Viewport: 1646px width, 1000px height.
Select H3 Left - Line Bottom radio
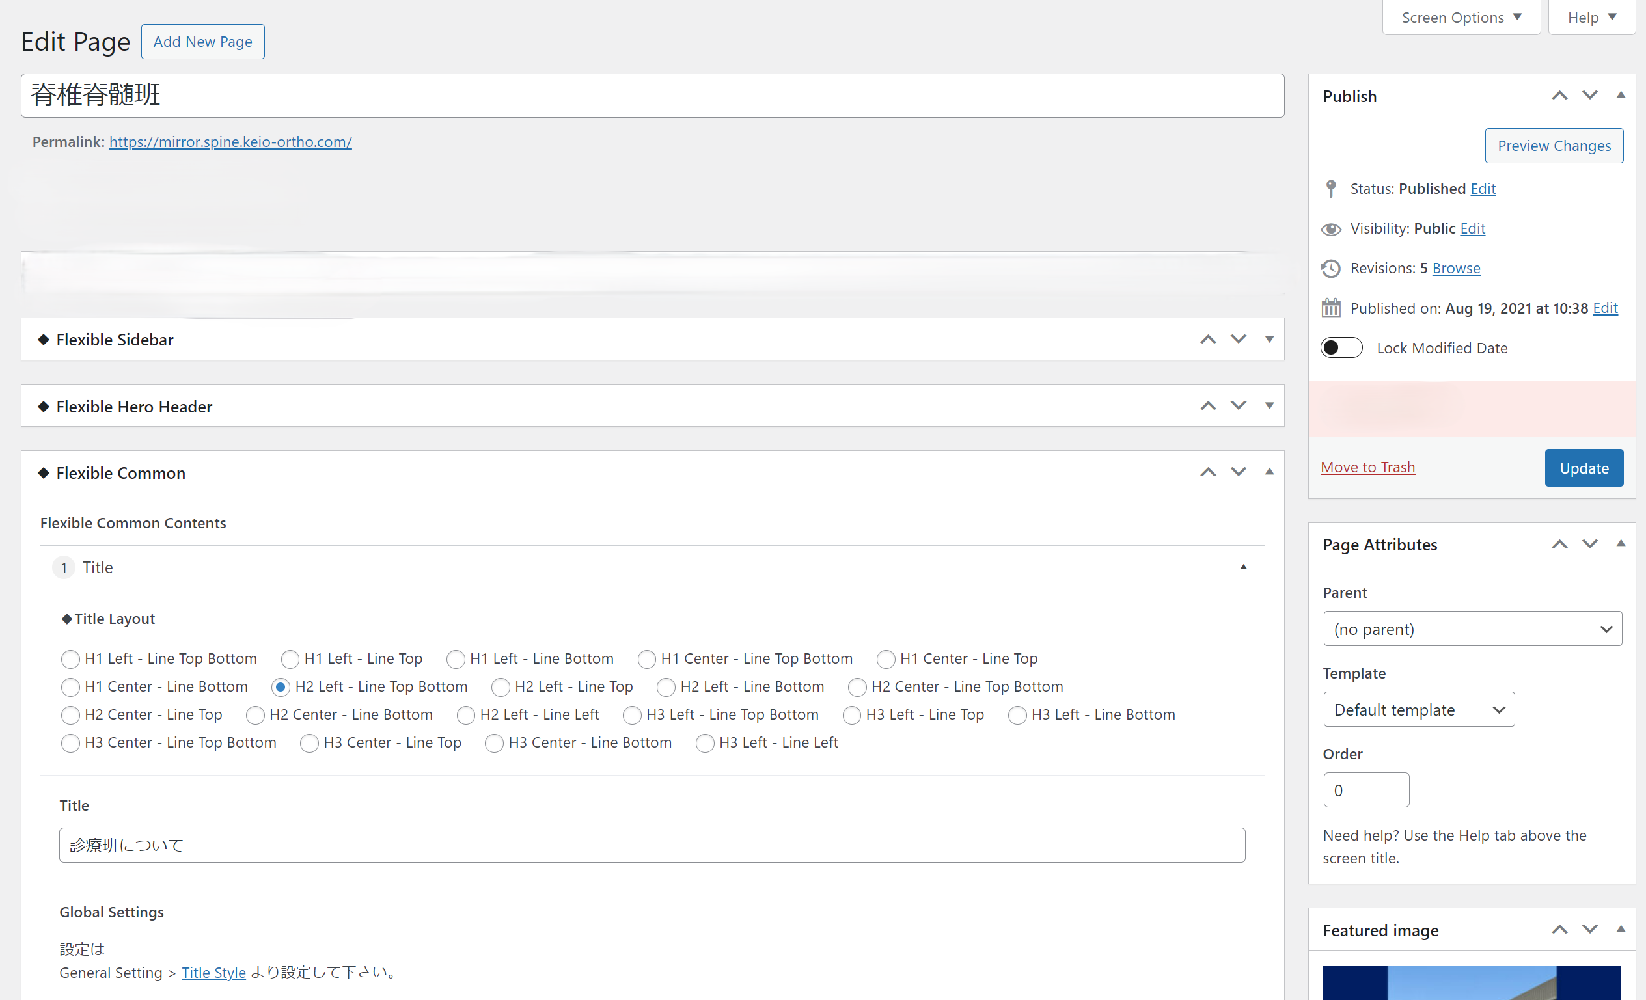coord(1017,716)
